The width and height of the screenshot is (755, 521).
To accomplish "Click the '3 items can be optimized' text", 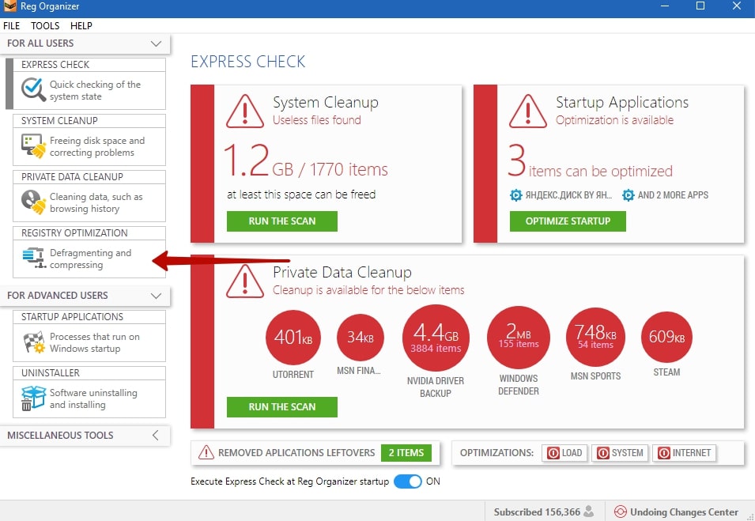I will coord(590,161).
